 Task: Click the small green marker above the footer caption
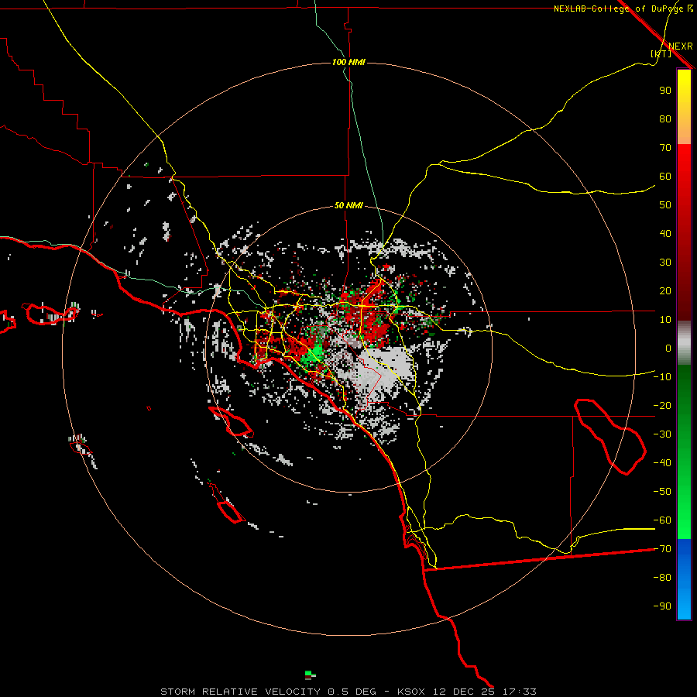point(311,675)
